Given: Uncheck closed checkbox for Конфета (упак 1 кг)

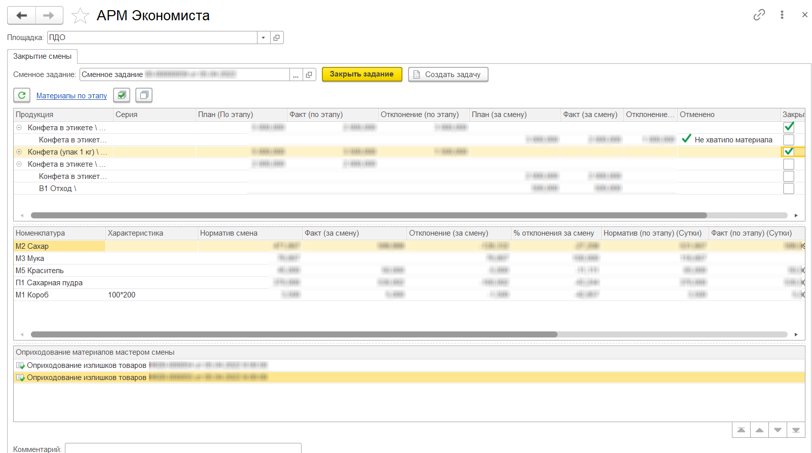Looking at the screenshot, I should pyautogui.click(x=789, y=152).
